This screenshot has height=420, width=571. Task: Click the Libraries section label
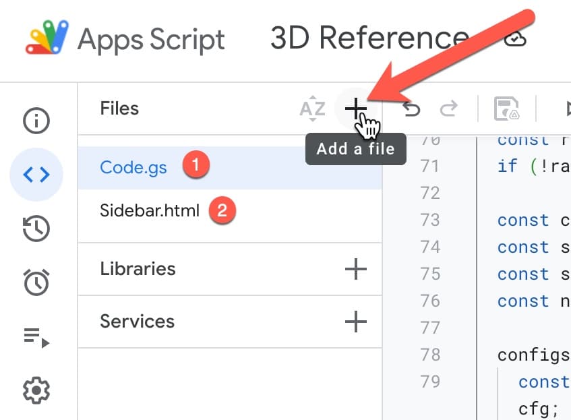click(x=138, y=269)
